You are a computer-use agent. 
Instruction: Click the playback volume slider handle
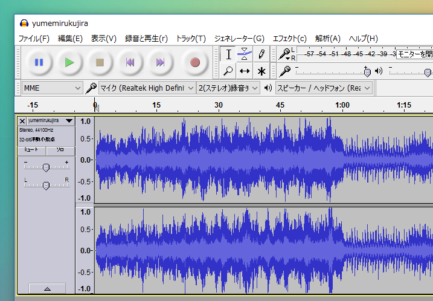tap(428, 73)
